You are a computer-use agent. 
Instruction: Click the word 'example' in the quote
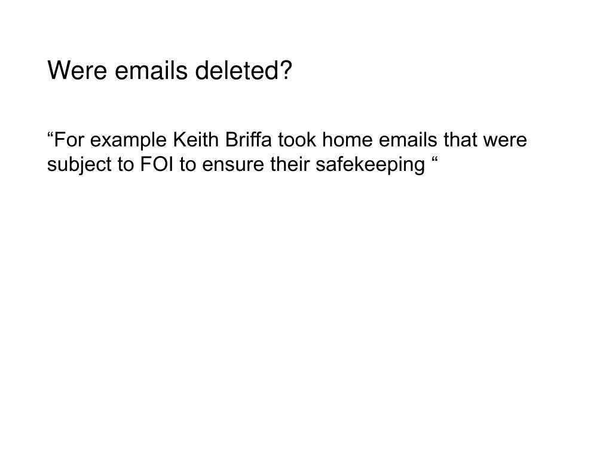(128, 140)
